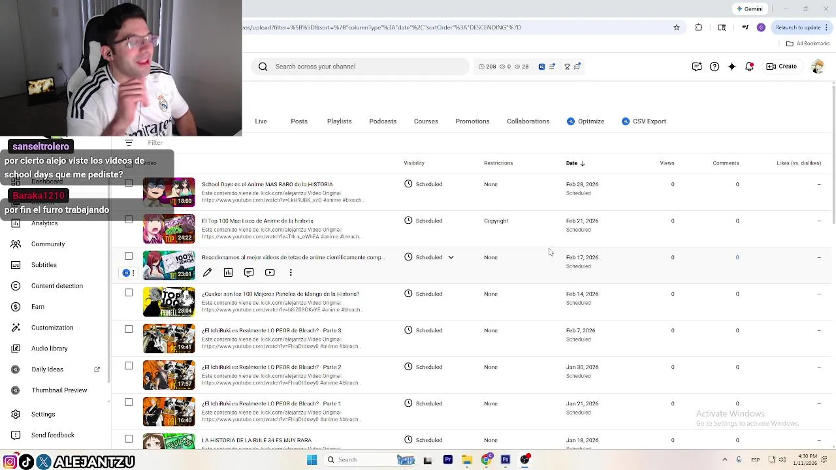
Task: Click the vidIQ blue badge icon
Action: (x=541, y=67)
